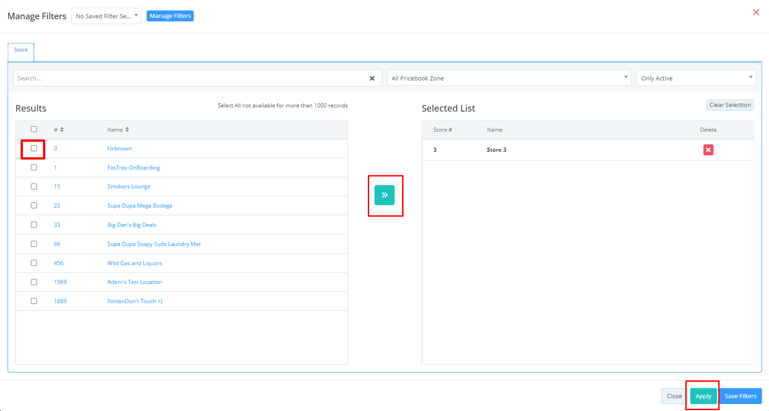Open the Supa Dupa Soapy Suds Laundry Mat link
This screenshot has height=411, width=769.
(x=154, y=244)
